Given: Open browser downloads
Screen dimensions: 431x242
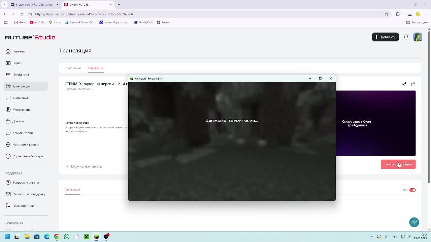Looking at the screenshot, I should click(410, 14).
